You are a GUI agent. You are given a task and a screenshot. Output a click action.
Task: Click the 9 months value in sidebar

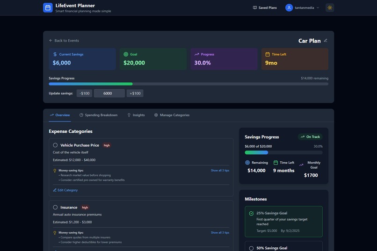284,171
